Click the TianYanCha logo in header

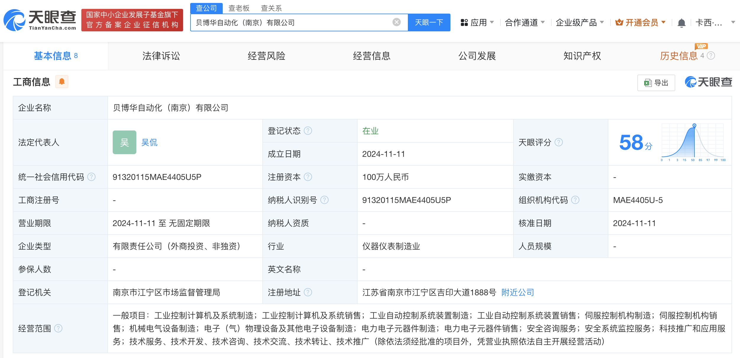40,20
